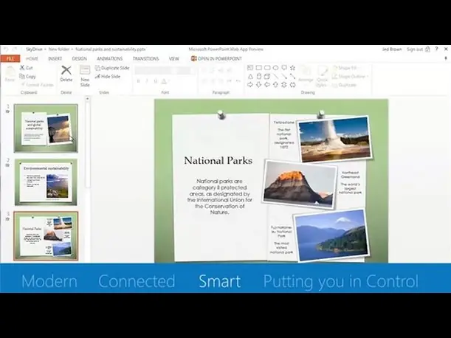Screen dimensions: 451x338
Task: Open the FILE tab
Action: 10,58
